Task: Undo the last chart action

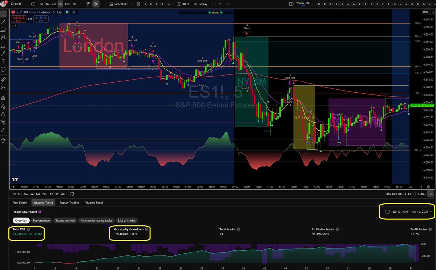Action: pyautogui.click(x=220, y=4)
